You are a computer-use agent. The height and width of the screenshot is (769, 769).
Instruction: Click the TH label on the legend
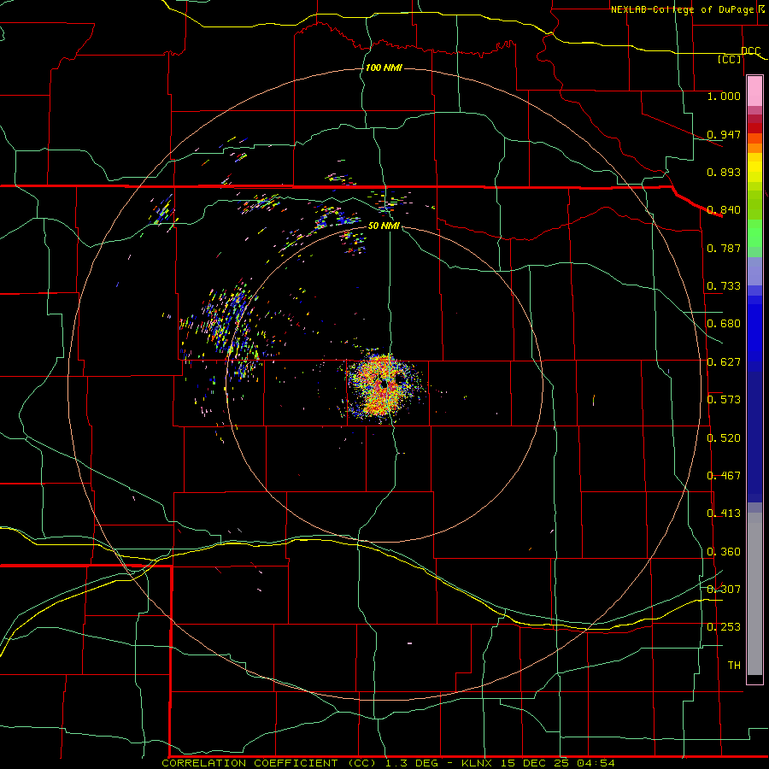734,666
